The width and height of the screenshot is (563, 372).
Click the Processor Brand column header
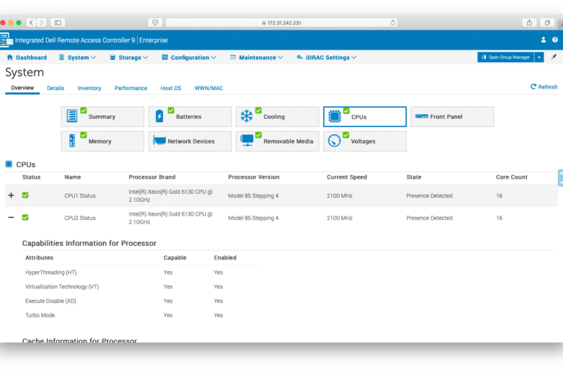(152, 177)
